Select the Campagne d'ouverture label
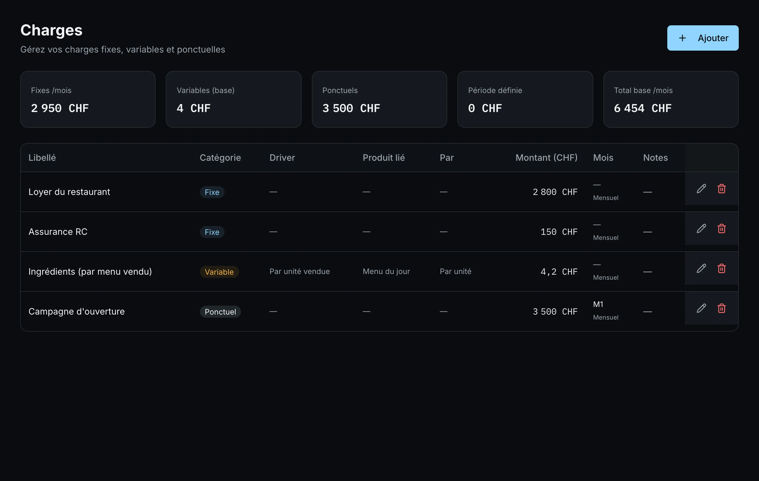759x481 pixels. click(77, 311)
